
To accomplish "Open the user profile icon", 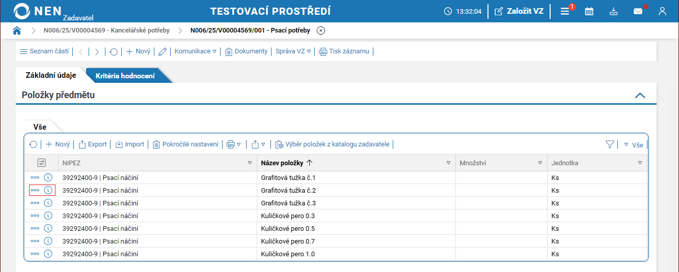I will (662, 11).
